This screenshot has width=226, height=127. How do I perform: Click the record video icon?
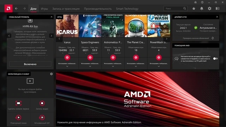42,103
